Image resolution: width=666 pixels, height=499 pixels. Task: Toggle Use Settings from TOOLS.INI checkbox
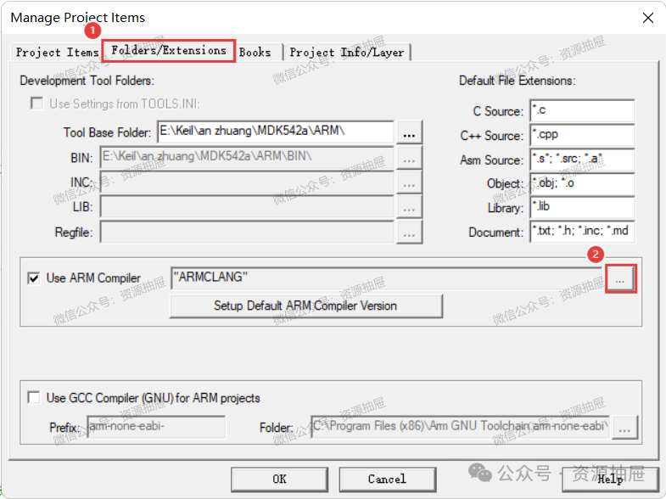pyautogui.click(x=37, y=104)
